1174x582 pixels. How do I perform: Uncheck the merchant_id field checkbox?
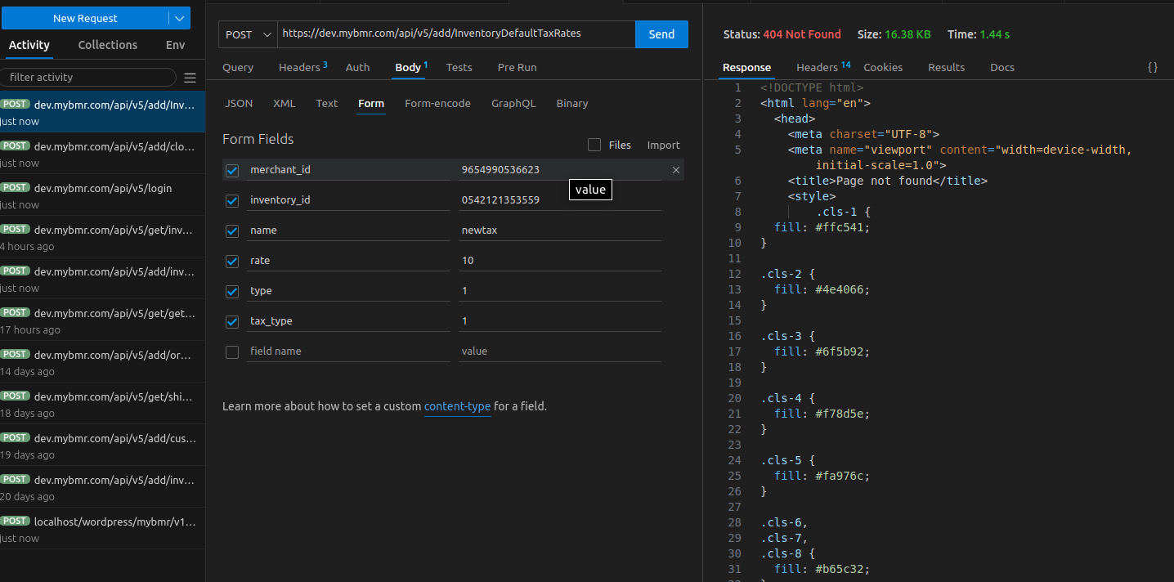[x=232, y=170]
